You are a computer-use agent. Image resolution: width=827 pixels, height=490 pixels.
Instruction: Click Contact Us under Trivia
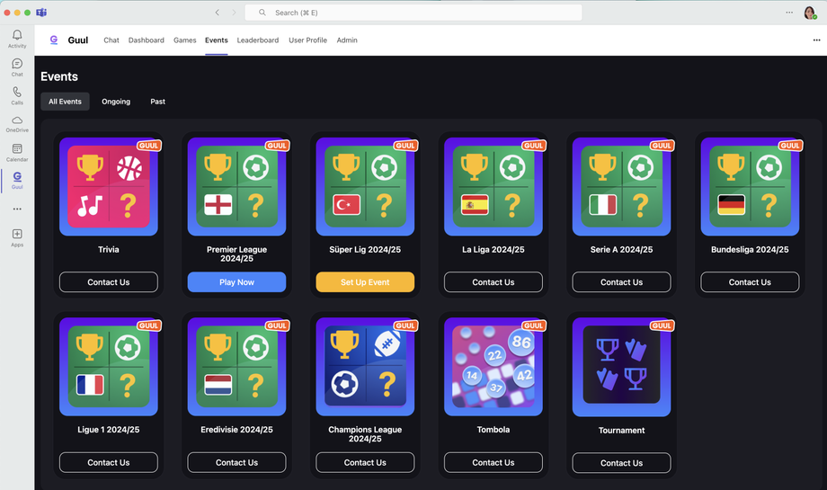point(109,282)
